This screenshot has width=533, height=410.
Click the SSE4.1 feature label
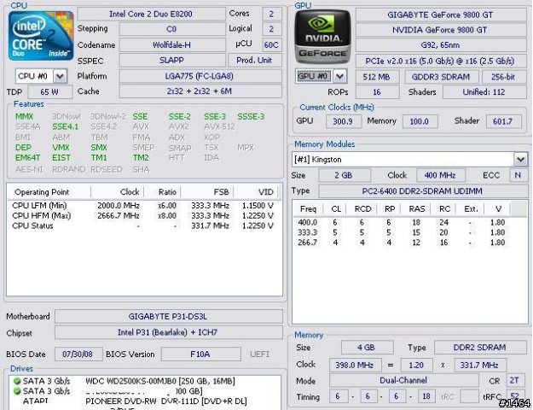click(x=65, y=126)
